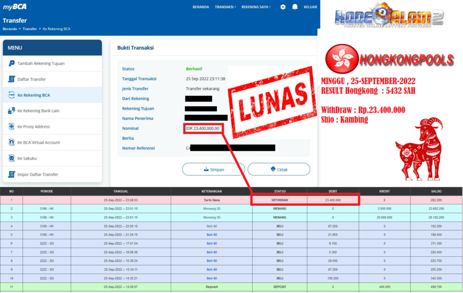Click transaction date 25 Sep 2022 23:11:38
This screenshot has height=293, width=463.
pos(206,79)
